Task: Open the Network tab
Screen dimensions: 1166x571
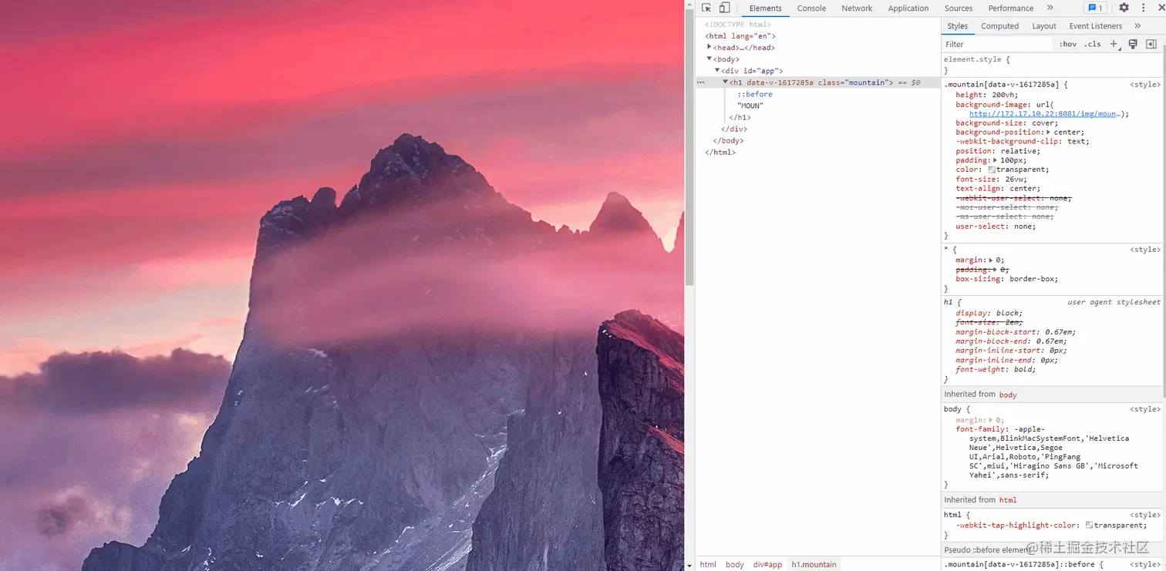Action: (x=857, y=8)
